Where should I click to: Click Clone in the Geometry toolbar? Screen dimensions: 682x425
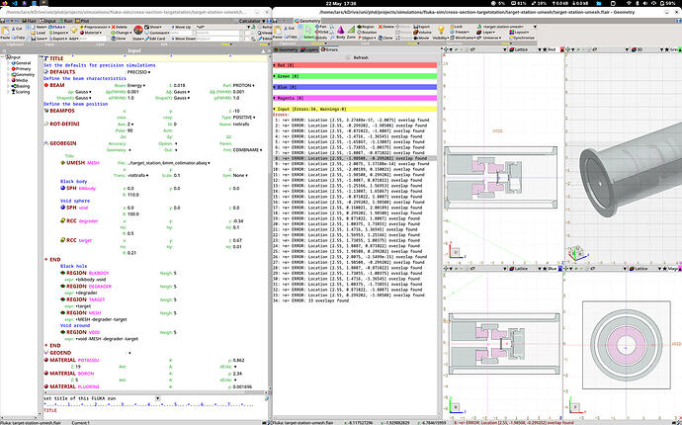[x=386, y=38]
